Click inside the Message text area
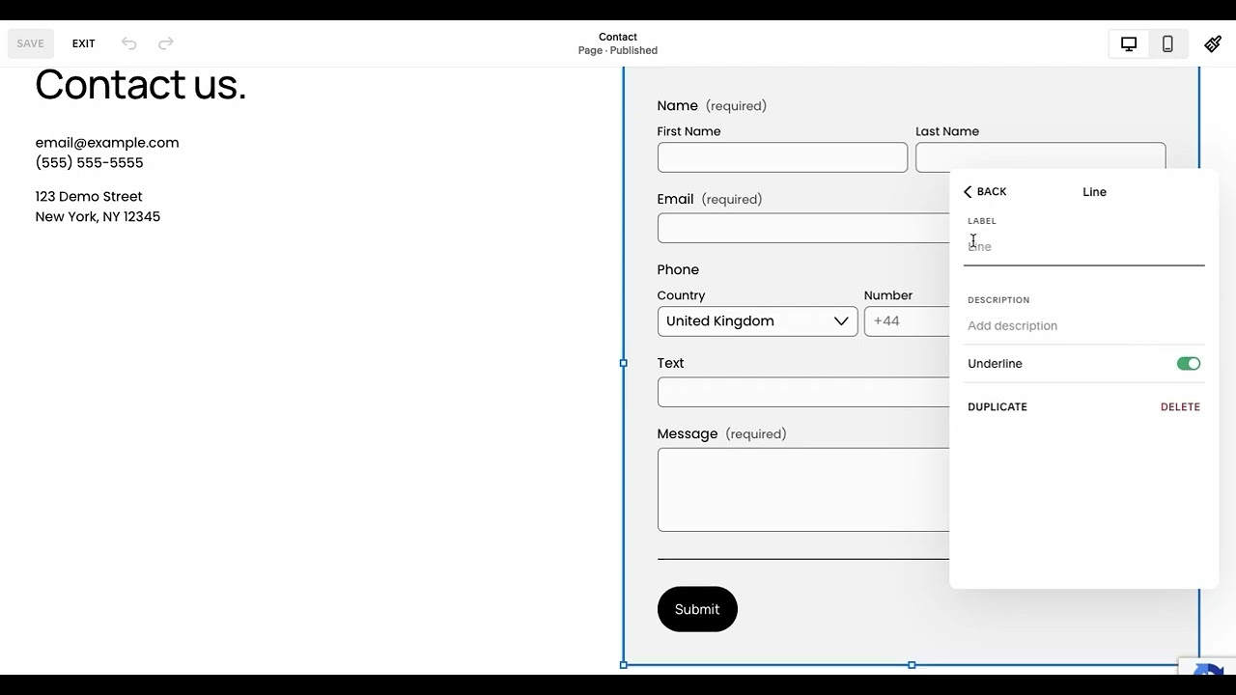Image resolution: width=1236 pixels, height=695 pixels. [x=801, y=489]
